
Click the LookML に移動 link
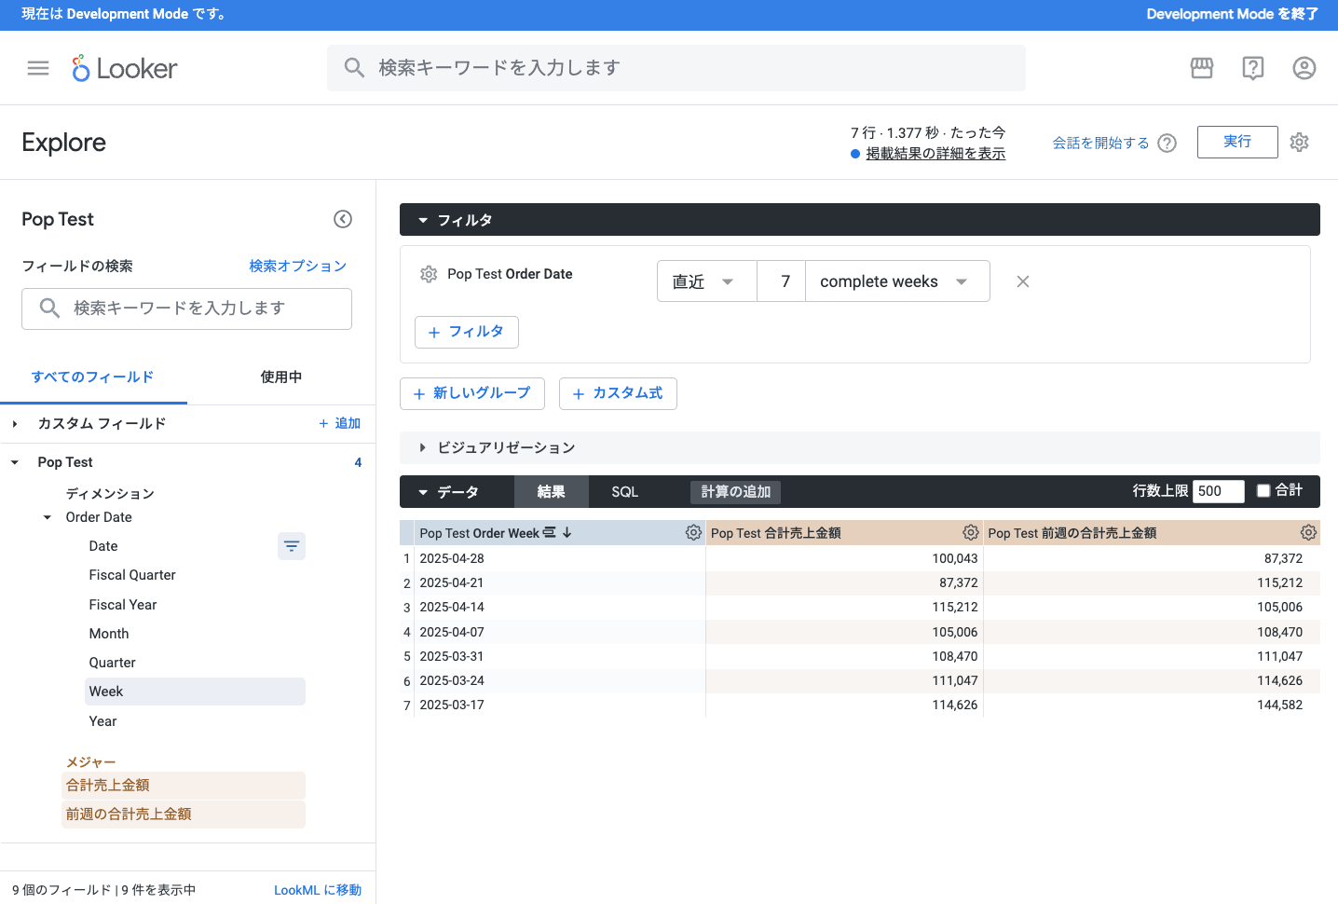(318, 890)
